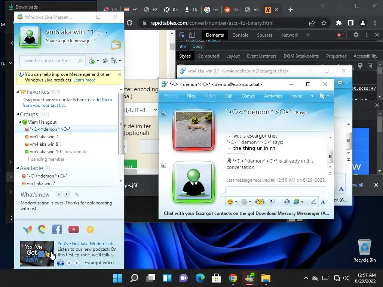The image size is (383, 287).
Task: Reload the rapidtables page
Action: click(130, 23)
